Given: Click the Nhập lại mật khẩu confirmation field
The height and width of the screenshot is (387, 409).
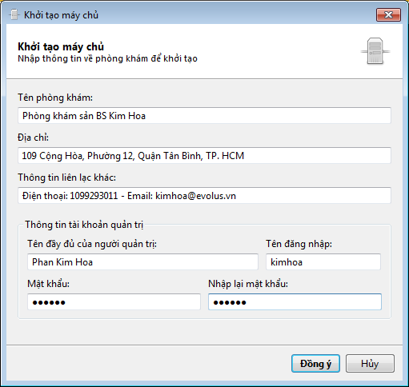Looking at the screenshot, I should (295, 302).
